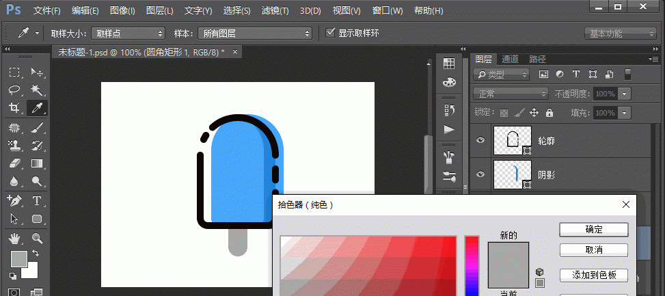Select the Magic Wand tool
The width and height of the screenshot is (665, 296).
pyautogui.click(x=37, y=90)
